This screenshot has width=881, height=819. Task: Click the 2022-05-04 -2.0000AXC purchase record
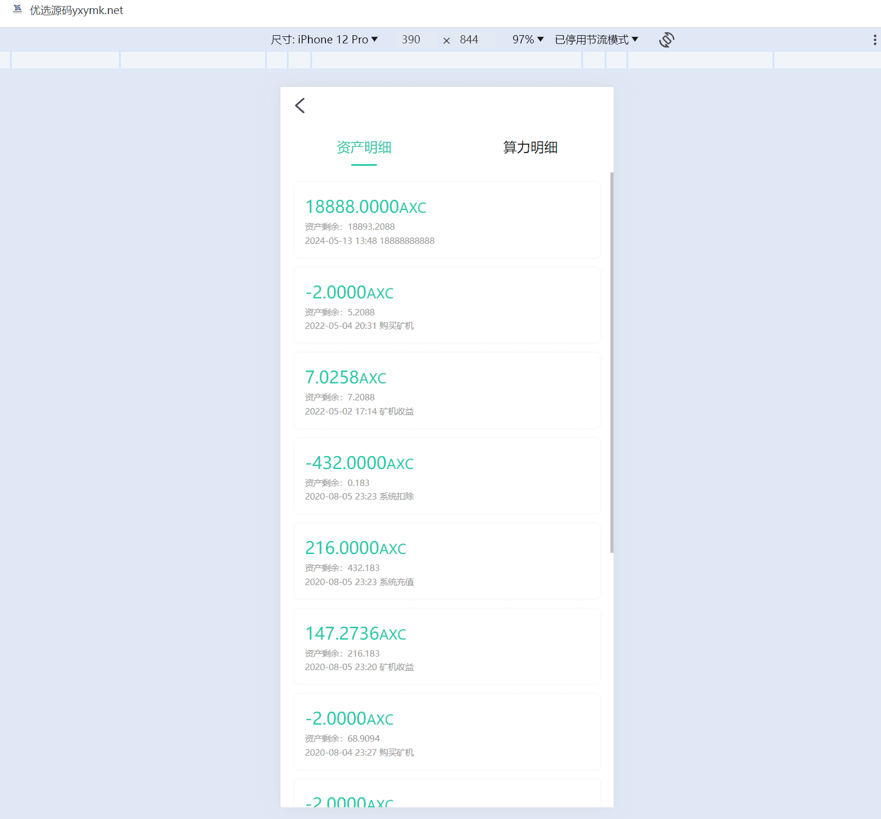pyautogui.click(x=447, y=305)
